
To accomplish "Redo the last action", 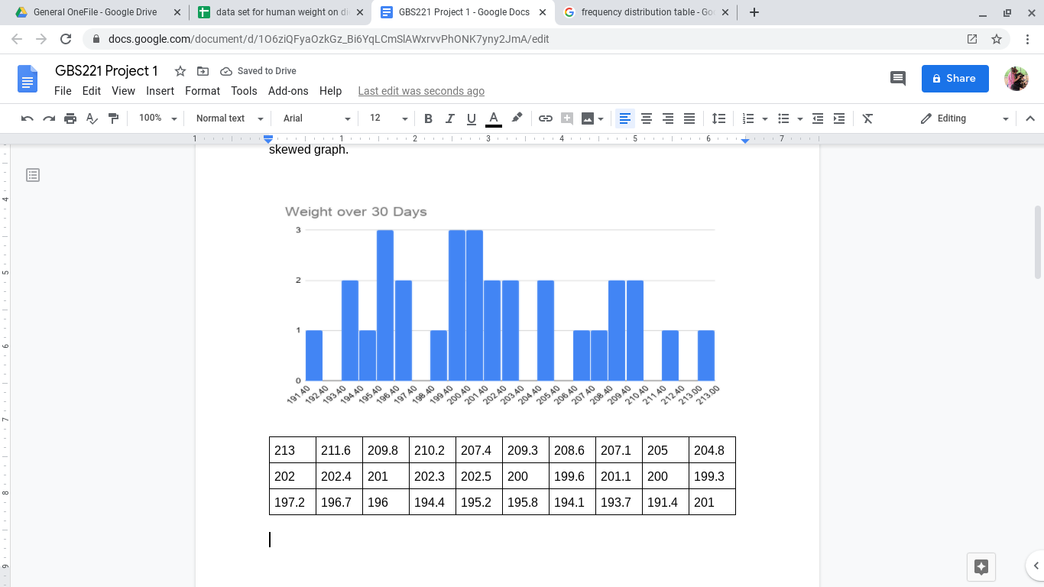I will (49, 118).
